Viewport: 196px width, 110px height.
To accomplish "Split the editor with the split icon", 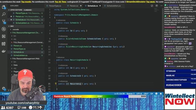I will [156, 6].
